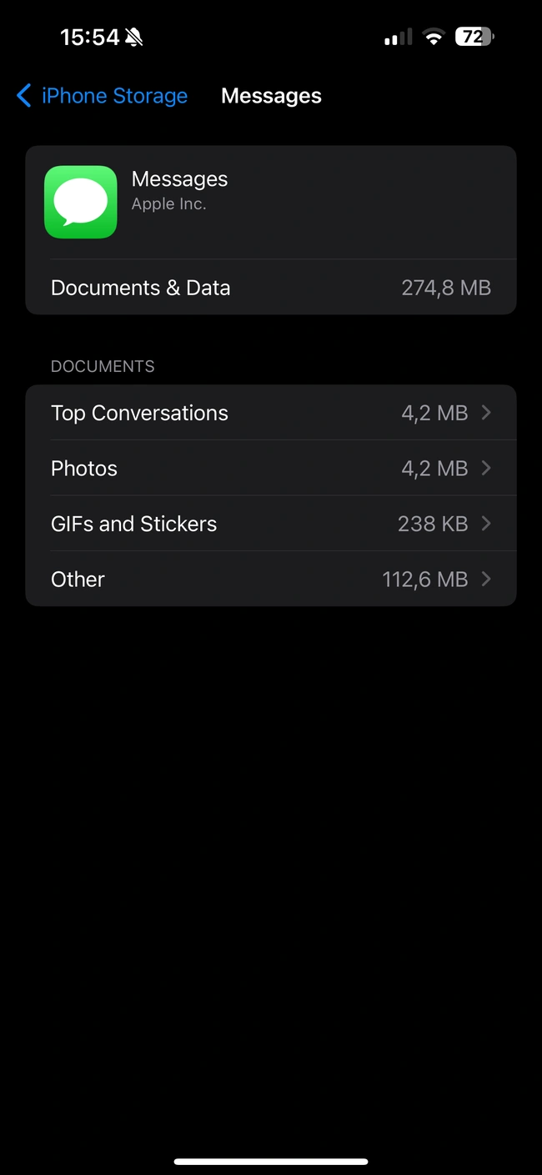Open the Other storage category
The image size is (542, 1175).
pos(271,579)
